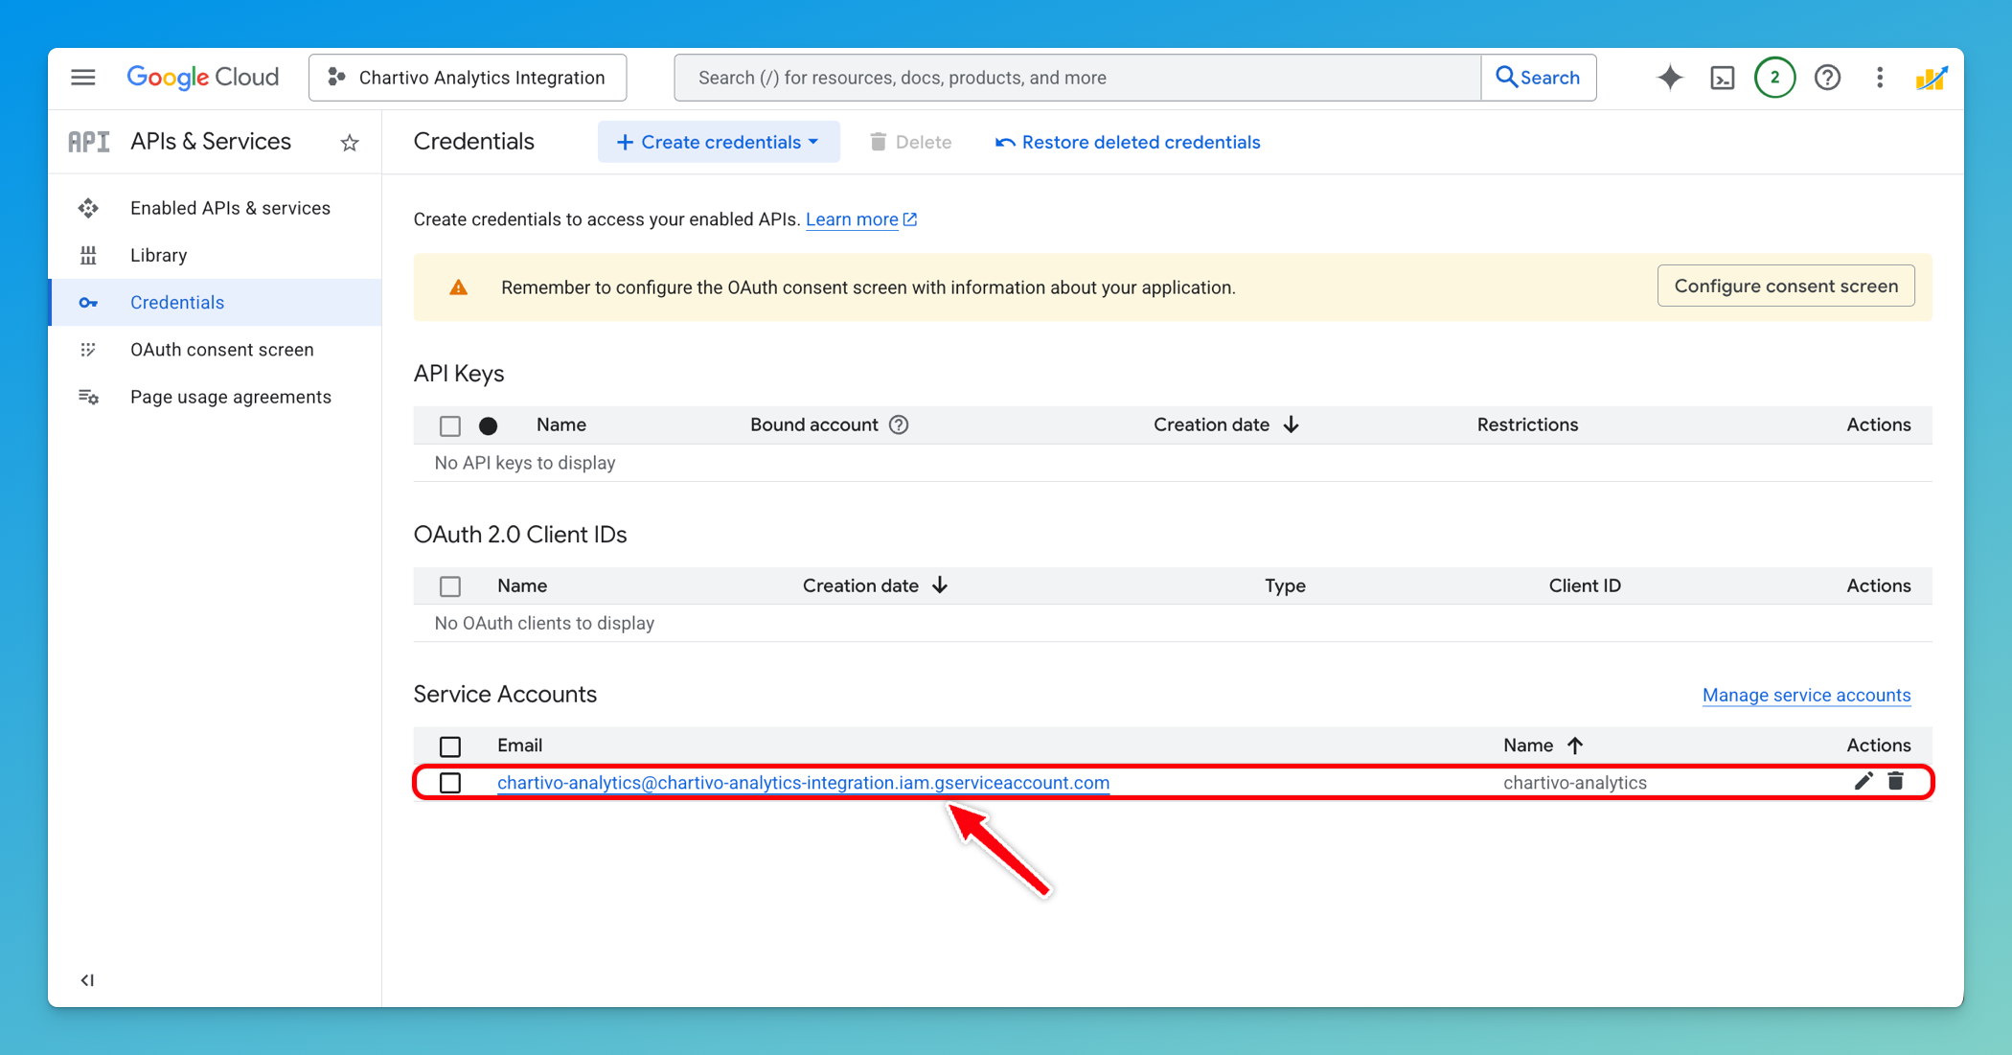Open the navigation menu hamburger icon

click(x=82, y=77)
